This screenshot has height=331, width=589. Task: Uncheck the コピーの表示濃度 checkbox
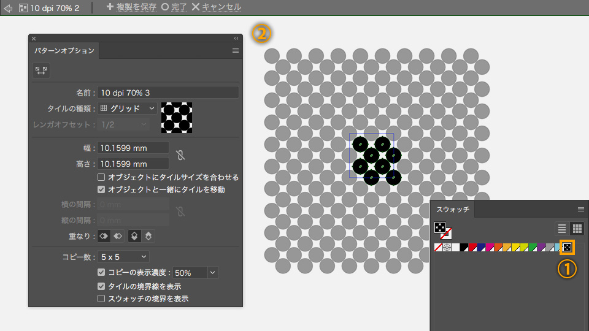tap(101, 272)
